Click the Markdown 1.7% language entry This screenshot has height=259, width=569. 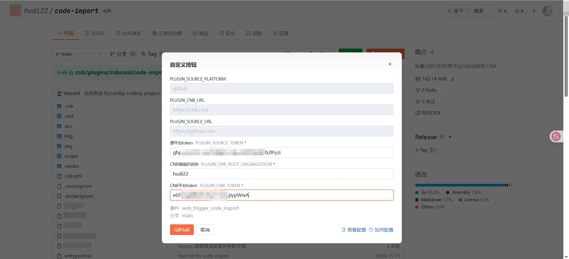(434, 200)
